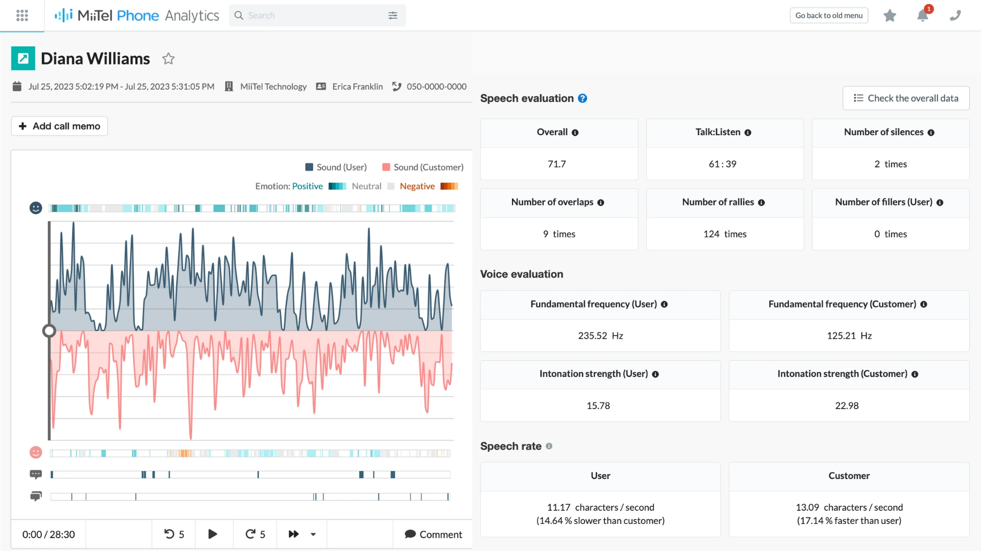Screen dimensions: 981x551
Task: Go back to old menu
Action: [828, 15]
